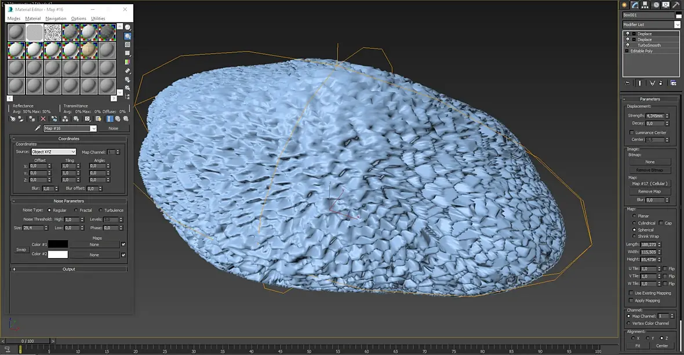
Task: Click the Fit alignment button
Action: pyautogui.click(x=638, y=346)
